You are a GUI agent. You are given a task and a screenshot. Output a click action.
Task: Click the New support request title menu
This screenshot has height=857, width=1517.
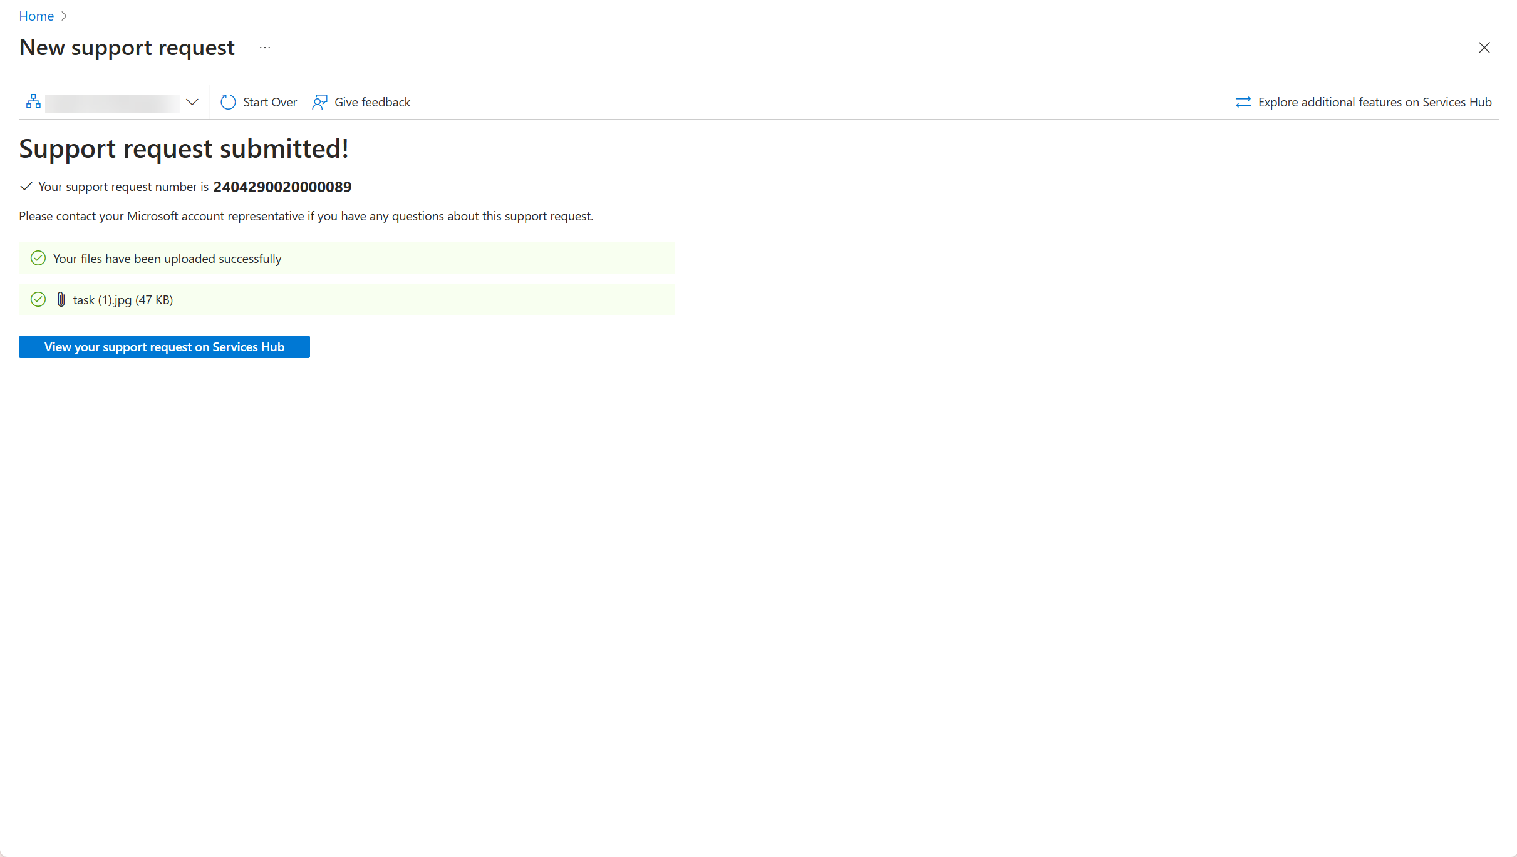pyautogui.click(x=265, y=47)
